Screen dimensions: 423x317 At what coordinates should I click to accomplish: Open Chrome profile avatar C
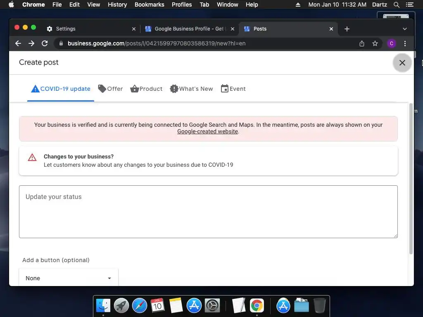[x=392, y=43]
